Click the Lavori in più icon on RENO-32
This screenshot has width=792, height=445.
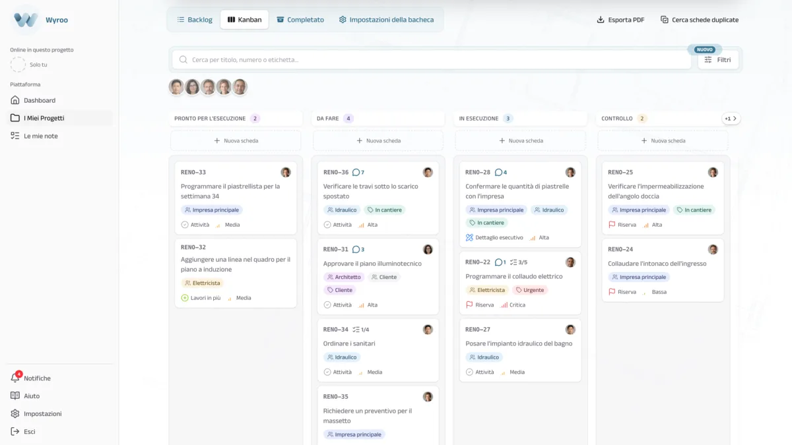click(x=185, y=298)
